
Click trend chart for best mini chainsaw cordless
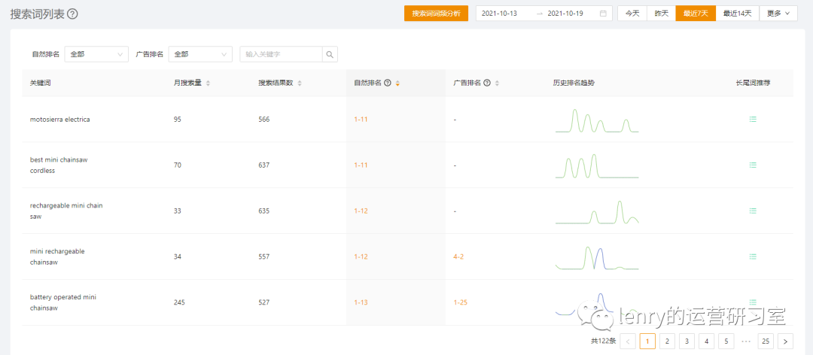pos(597,165)
